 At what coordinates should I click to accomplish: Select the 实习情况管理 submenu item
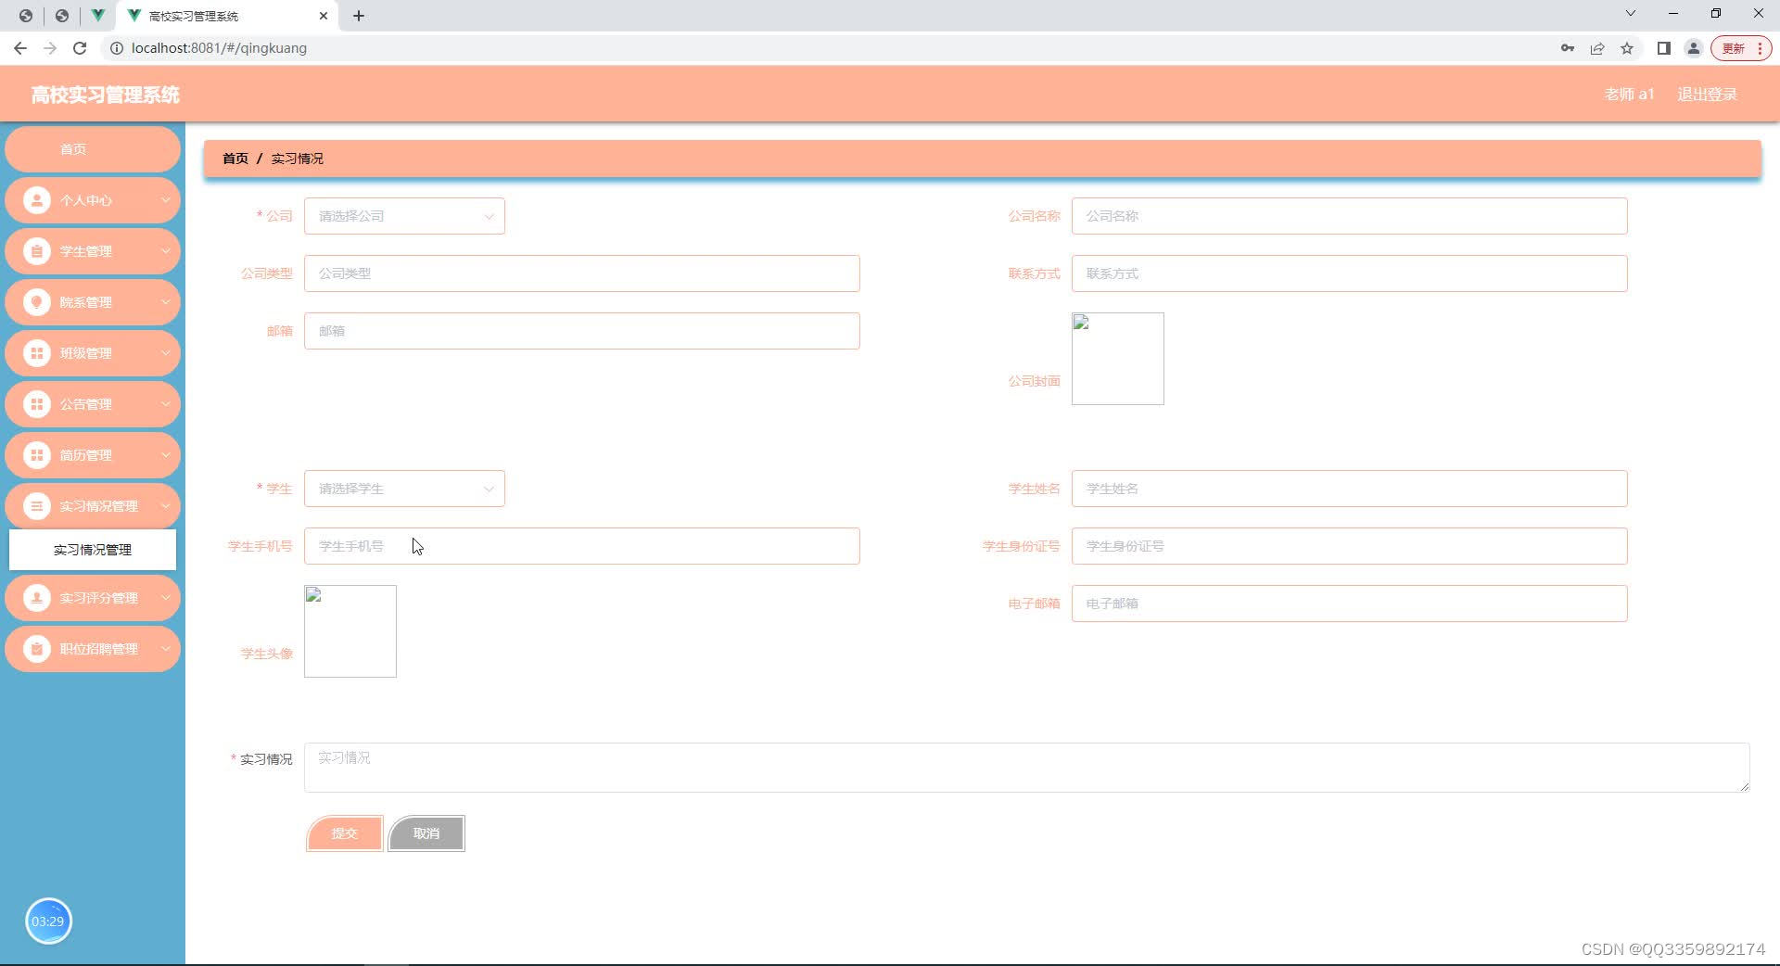93,550
